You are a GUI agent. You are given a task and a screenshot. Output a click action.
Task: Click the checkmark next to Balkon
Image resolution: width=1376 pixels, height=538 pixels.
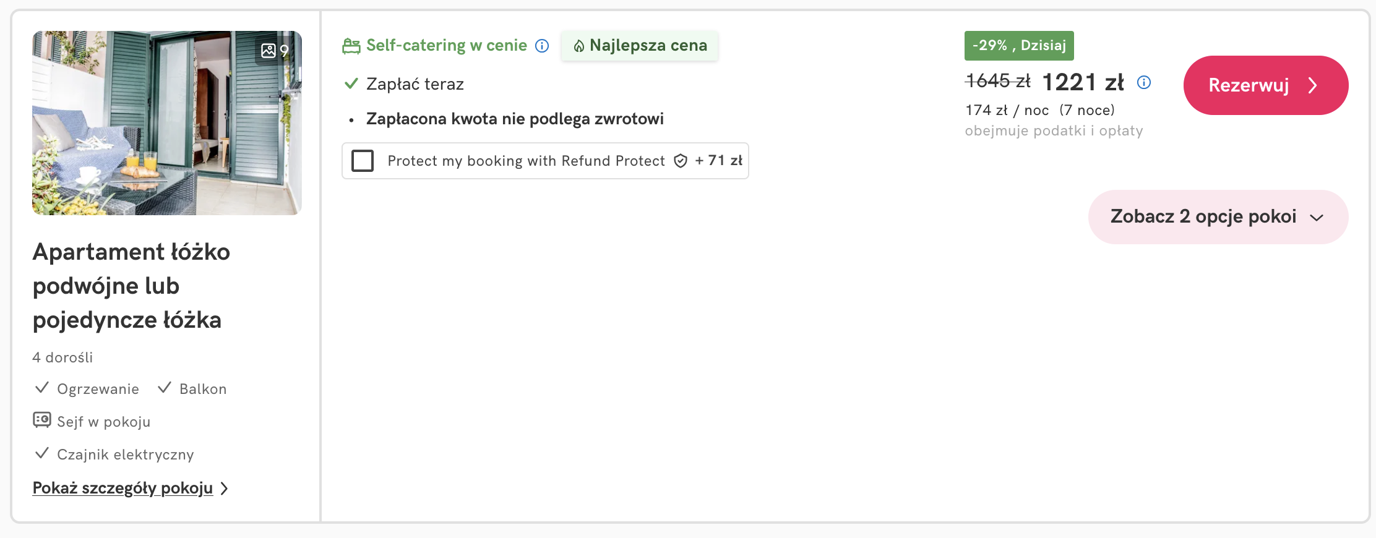click(164, 388)
